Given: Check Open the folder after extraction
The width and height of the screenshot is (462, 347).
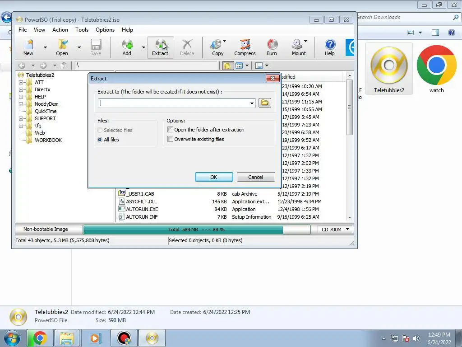Looking at the screenshot, I should click(170, 130).
